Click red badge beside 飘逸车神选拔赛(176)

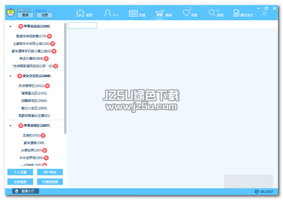tap(49, 36)
